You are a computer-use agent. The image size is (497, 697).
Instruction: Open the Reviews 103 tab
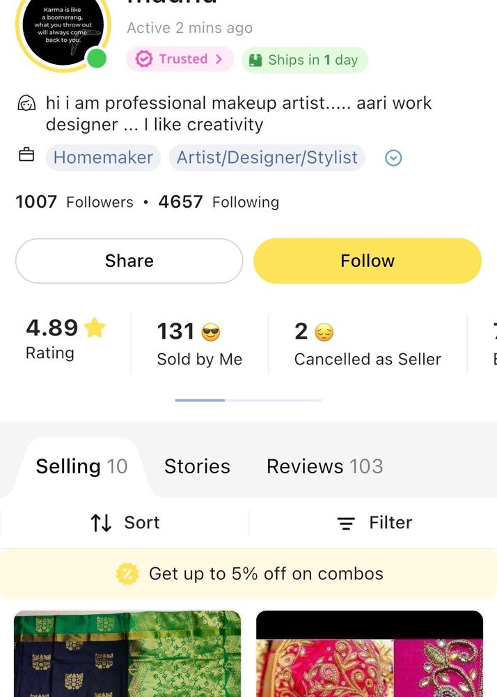point(324,466)
